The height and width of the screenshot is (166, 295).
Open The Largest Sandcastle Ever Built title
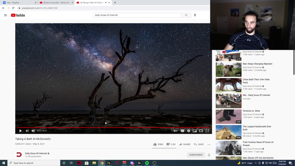click(257, 128)
